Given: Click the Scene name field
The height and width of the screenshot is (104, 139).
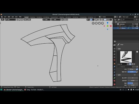Looking at the screenshot, I should coord(107,17).
